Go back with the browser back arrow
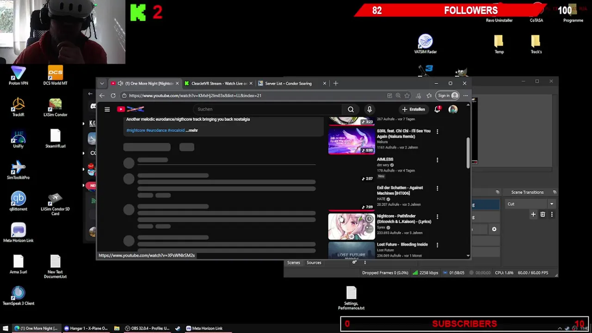 tap(102, 96)
